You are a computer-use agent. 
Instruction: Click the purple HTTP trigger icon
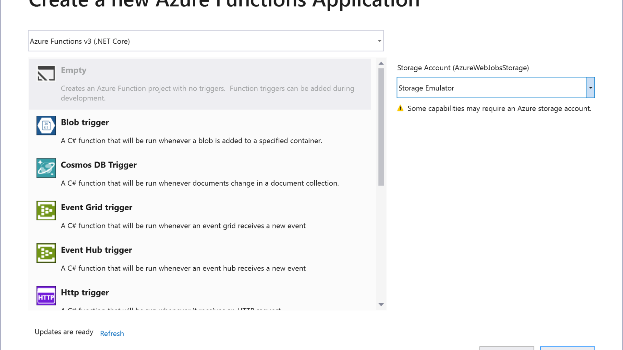point(46,296)
